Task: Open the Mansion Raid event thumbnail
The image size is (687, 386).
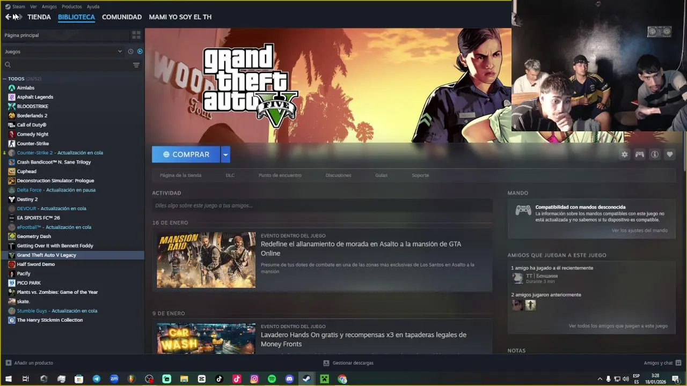Action: (206, 260)
